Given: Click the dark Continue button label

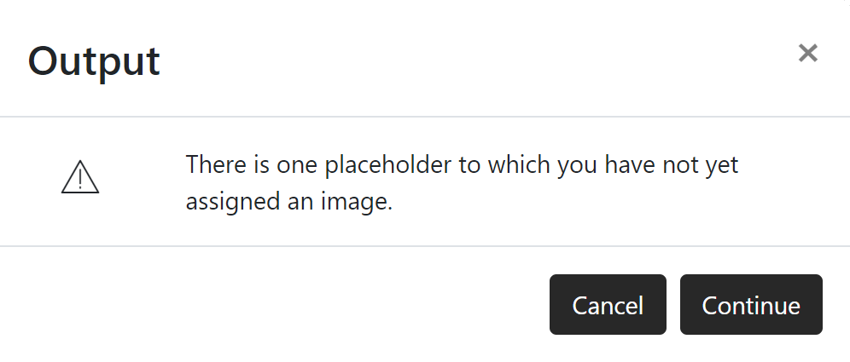Looking at the screenshot, I should [x=750, y=305].
